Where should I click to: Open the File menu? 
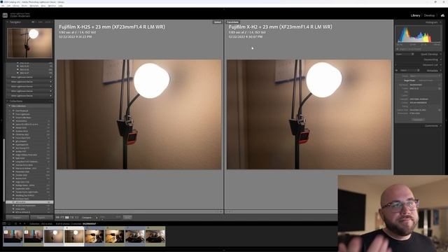[x=3, y=6]
